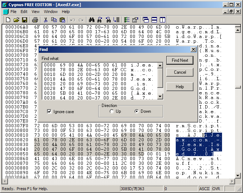Click 'o.W.a.r.p...I.m.' ASCII text row

[199, 27]
